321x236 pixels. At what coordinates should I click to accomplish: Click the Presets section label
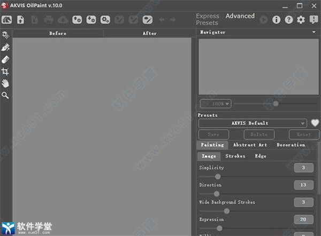[208, 115]
